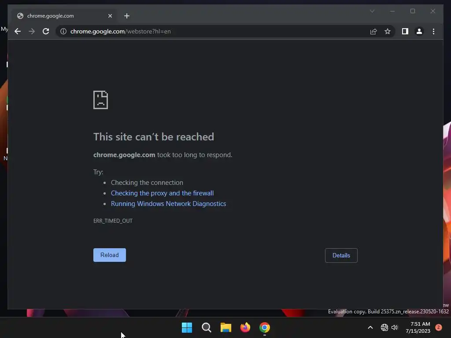451x338 pixels.
Task: Open File Explorer from taskbar
Action: pos(226,327)
